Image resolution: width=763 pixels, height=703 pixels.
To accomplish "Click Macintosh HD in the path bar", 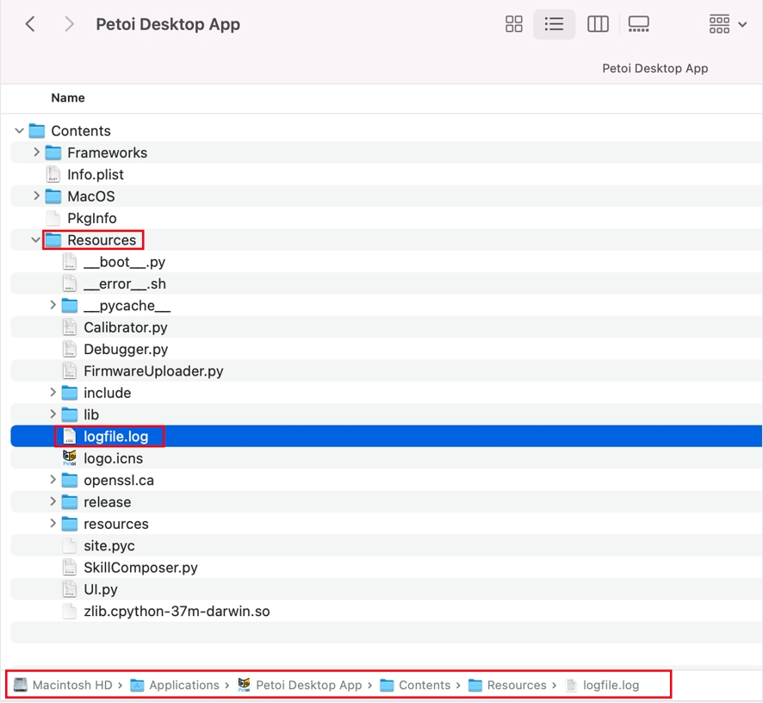I will 71,685.
